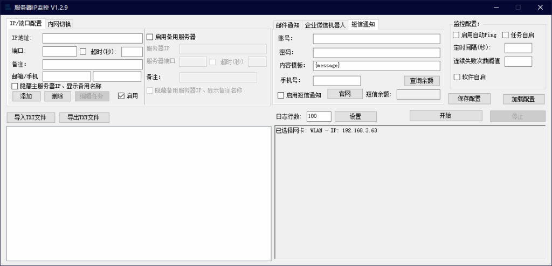
Task: Focus the 备注 field under 端口
Action: tap(93, 65)
